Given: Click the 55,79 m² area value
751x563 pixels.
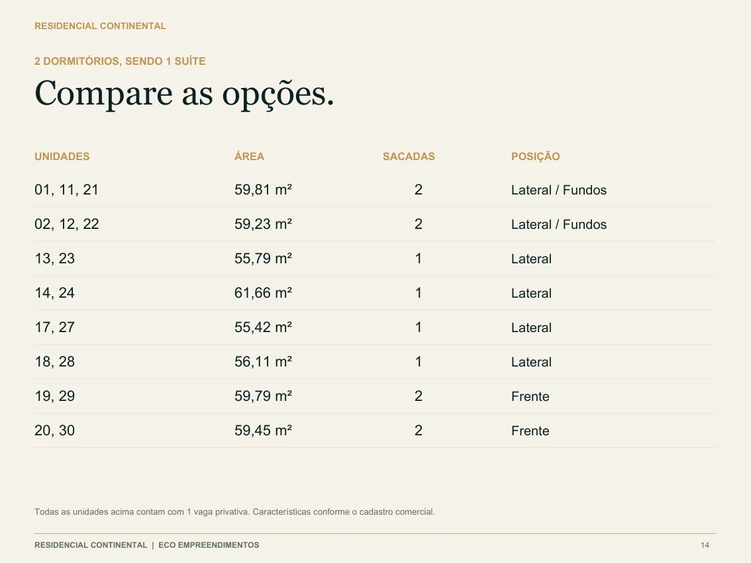Looking at the screenshot, I should 263,258.
